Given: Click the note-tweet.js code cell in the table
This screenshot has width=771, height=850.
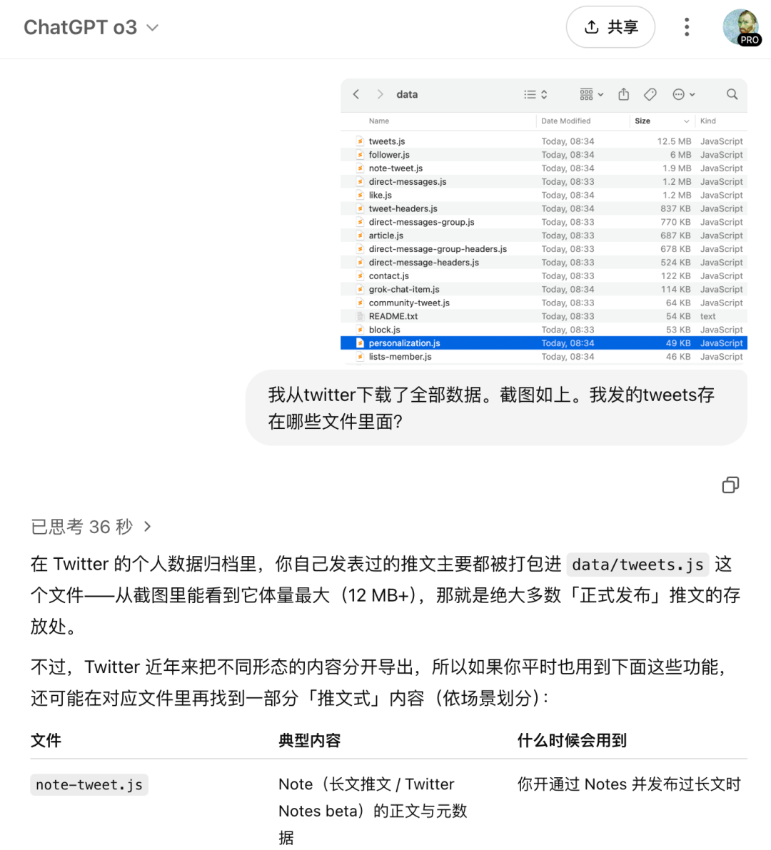Looking at the screenshot, I should tap(89, 784).
